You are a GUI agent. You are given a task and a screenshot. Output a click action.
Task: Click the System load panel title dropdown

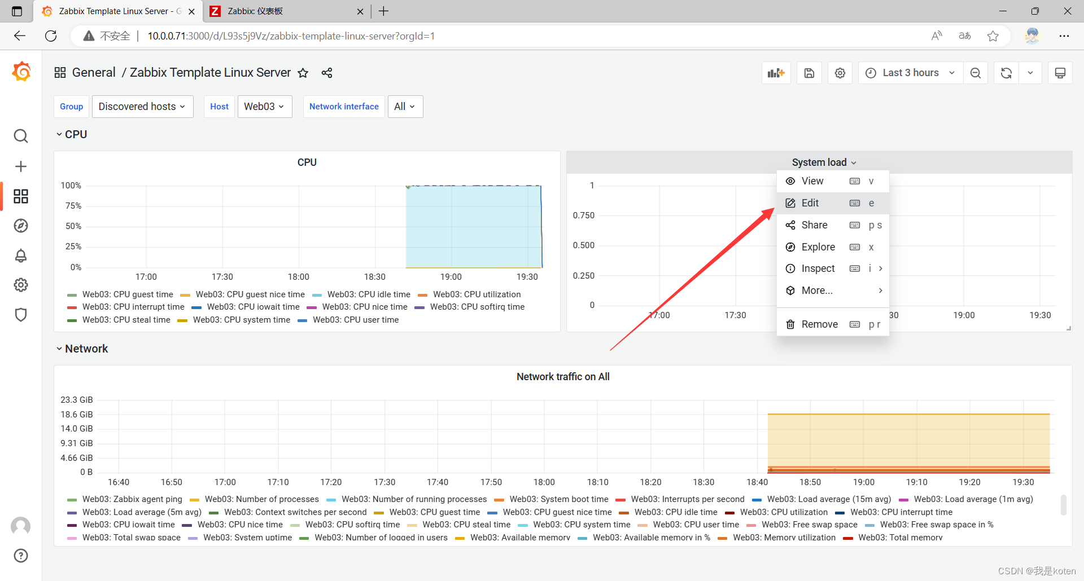click(824, 162)
